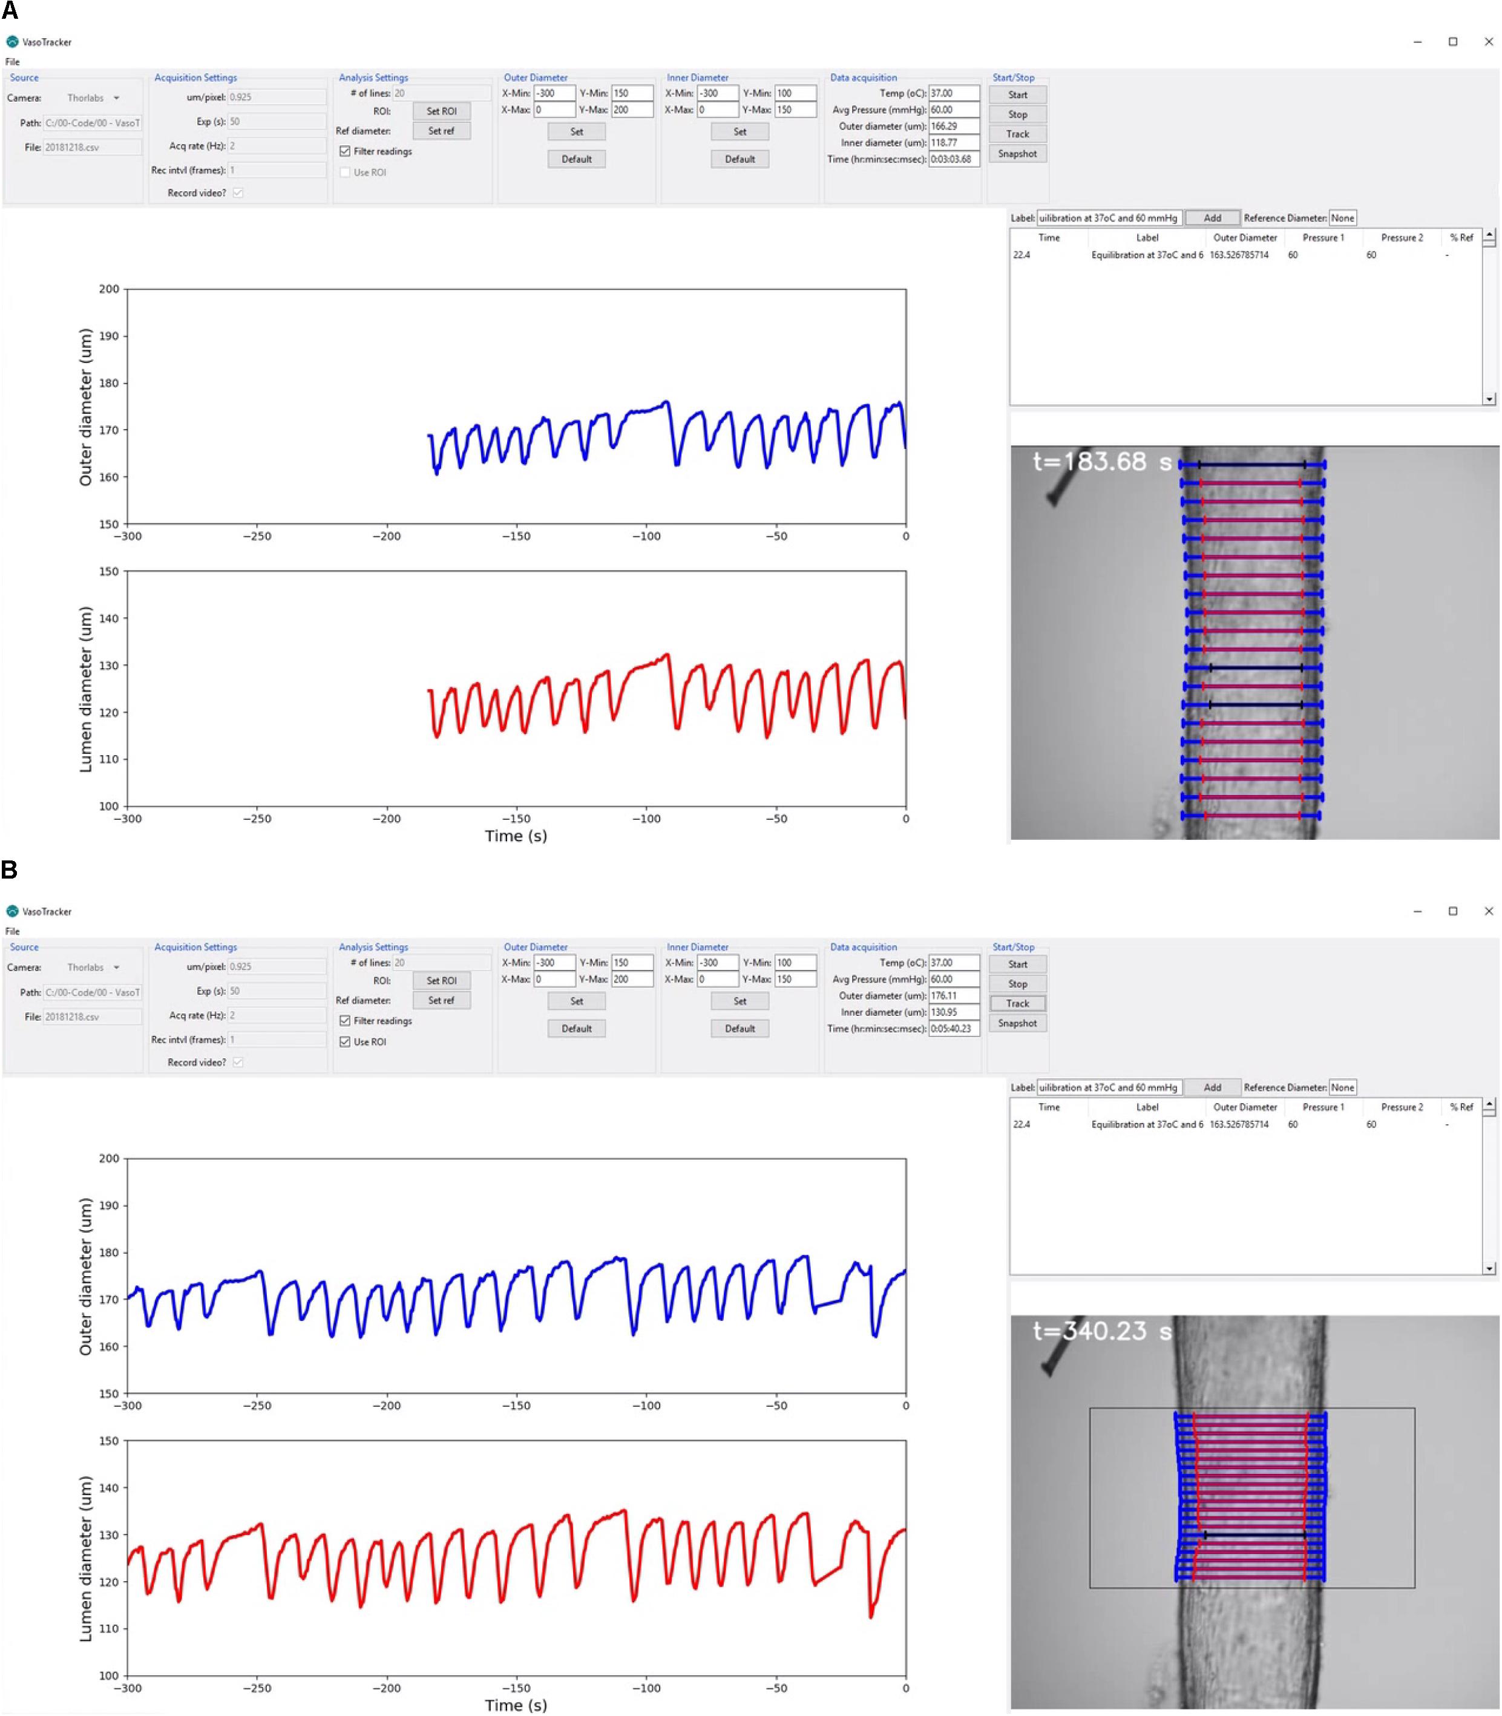Click Outer Diameter X-Min field, upper window

pyautogui.click(x=554, y=93)
